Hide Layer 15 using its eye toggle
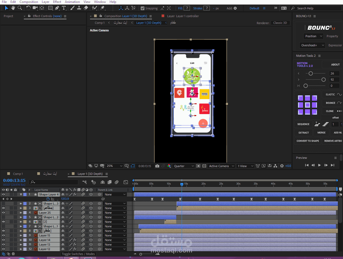 [3, 235]
